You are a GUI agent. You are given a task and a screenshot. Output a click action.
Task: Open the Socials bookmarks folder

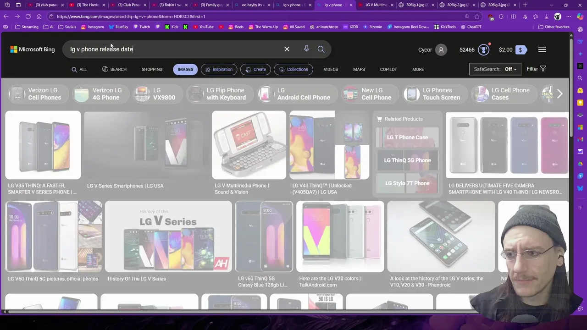pyautogui.click(x=67, y=27)
